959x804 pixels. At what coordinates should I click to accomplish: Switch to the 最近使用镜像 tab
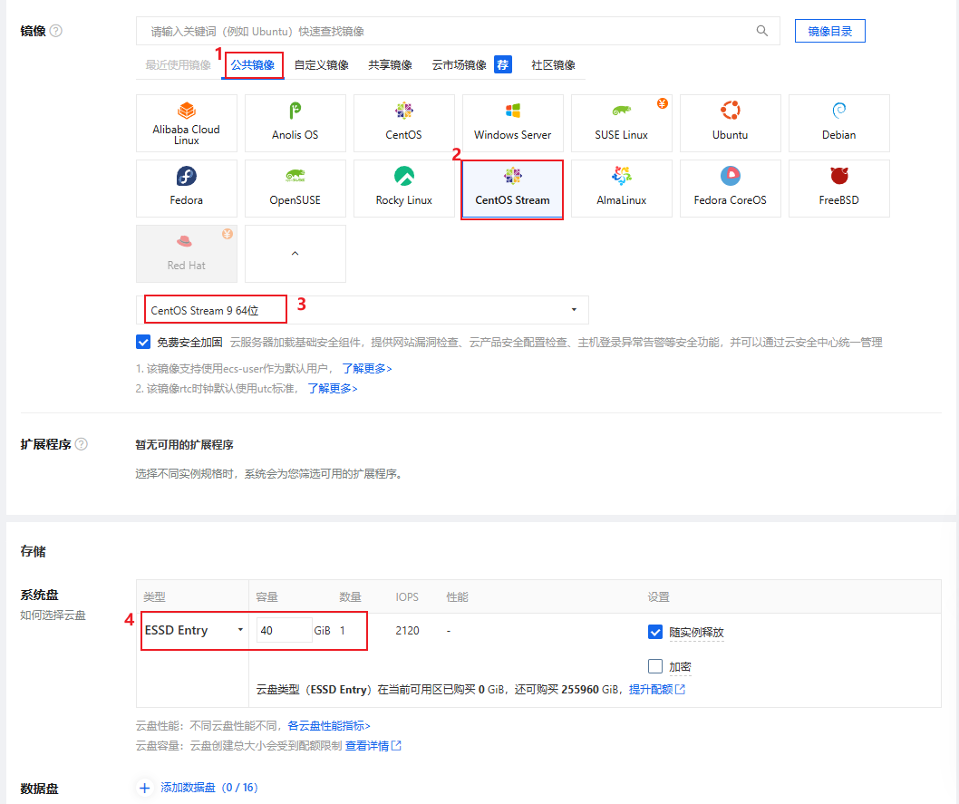(178, 64)
